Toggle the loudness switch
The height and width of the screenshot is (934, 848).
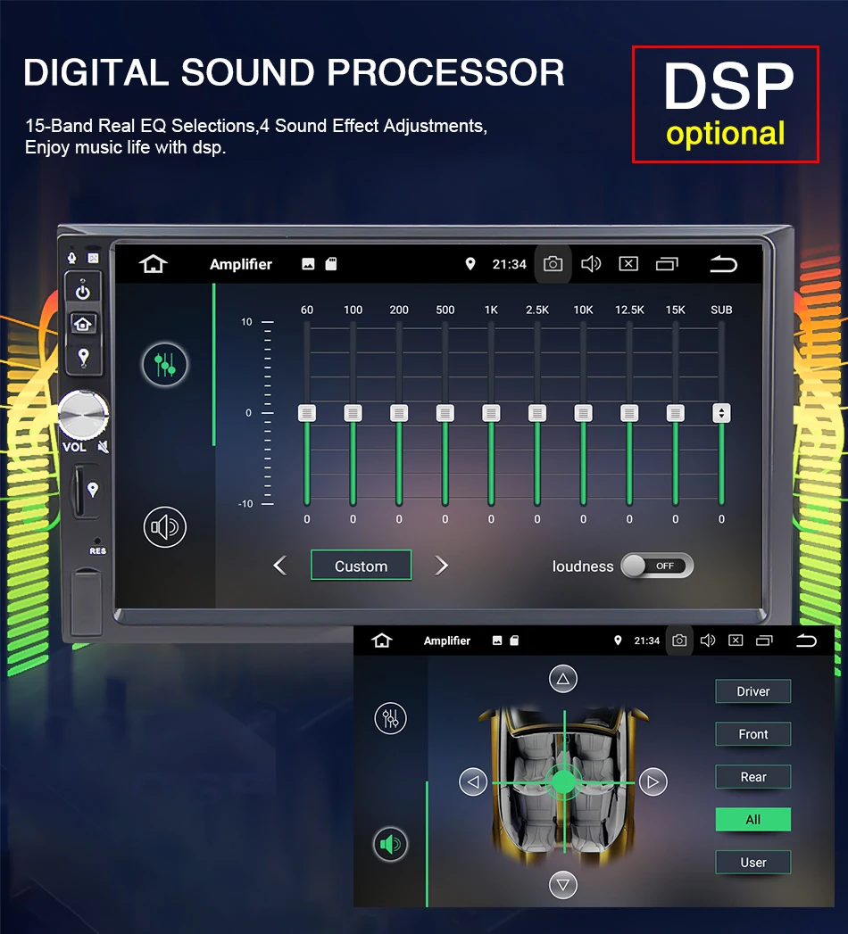click(657, 566)
